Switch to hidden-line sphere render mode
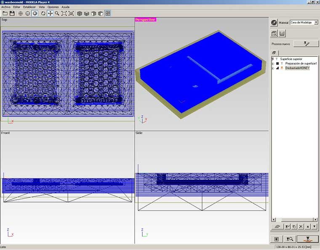Screen dimensions: 320x250 coord(27,13)
